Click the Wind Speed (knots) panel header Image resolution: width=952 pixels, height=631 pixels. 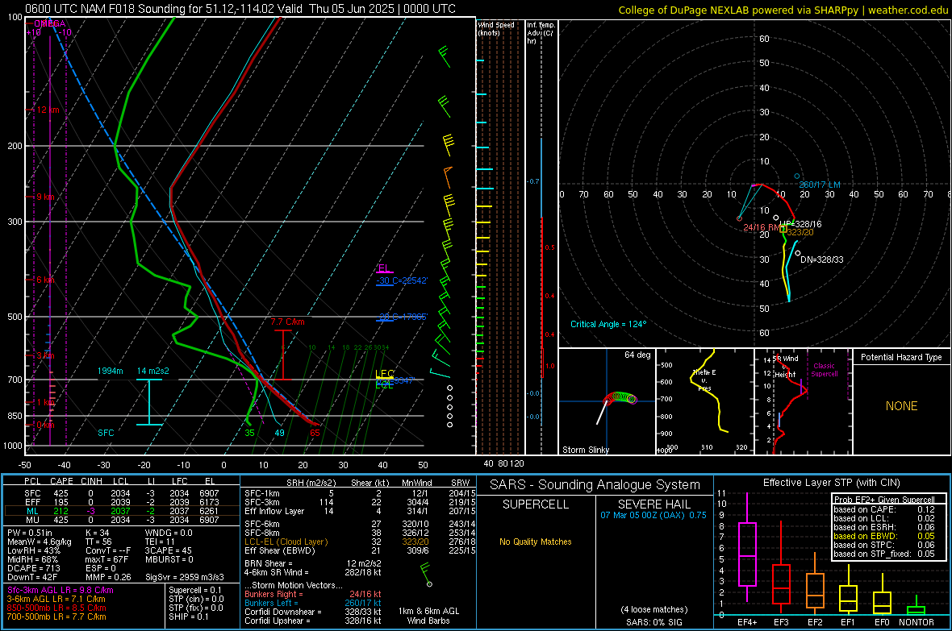(x=496, y=28)
